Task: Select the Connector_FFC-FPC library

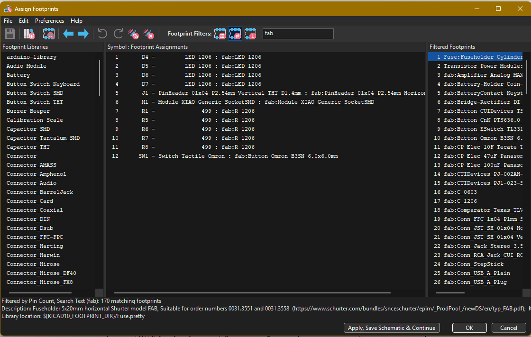Action: pos(35,237)
